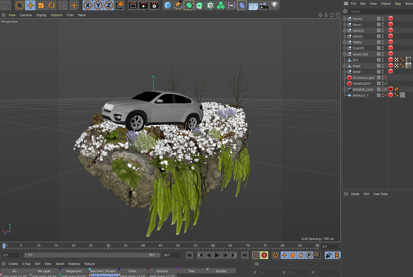Screen dimensions: 413x277
Task: Expand the BMW object group
Action: pos(345,72)
